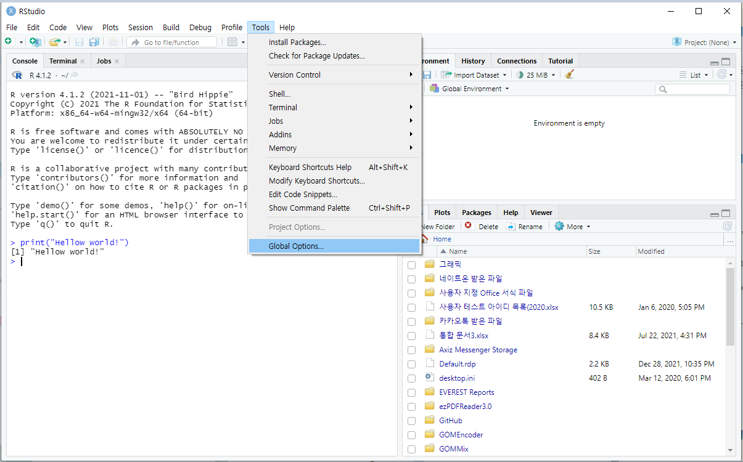
Task: Maximize the Files pane
Action: (726, 213)
